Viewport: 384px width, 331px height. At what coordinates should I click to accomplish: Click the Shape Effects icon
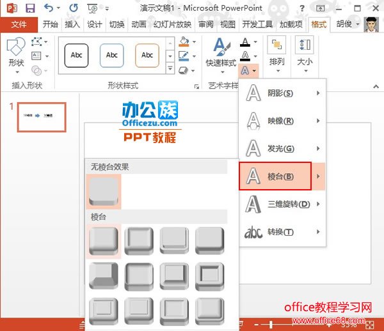[x=183, y=70]
